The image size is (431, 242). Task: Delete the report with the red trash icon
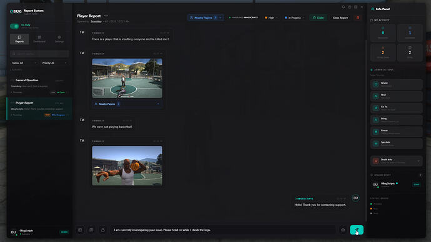(x=358, y=17)
